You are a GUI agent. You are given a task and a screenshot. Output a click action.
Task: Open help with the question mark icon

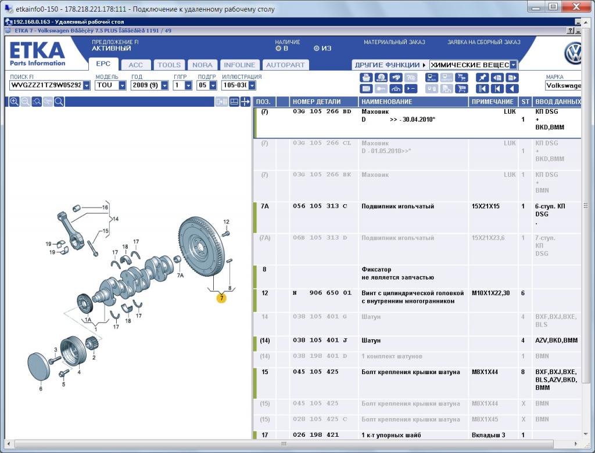571,31
